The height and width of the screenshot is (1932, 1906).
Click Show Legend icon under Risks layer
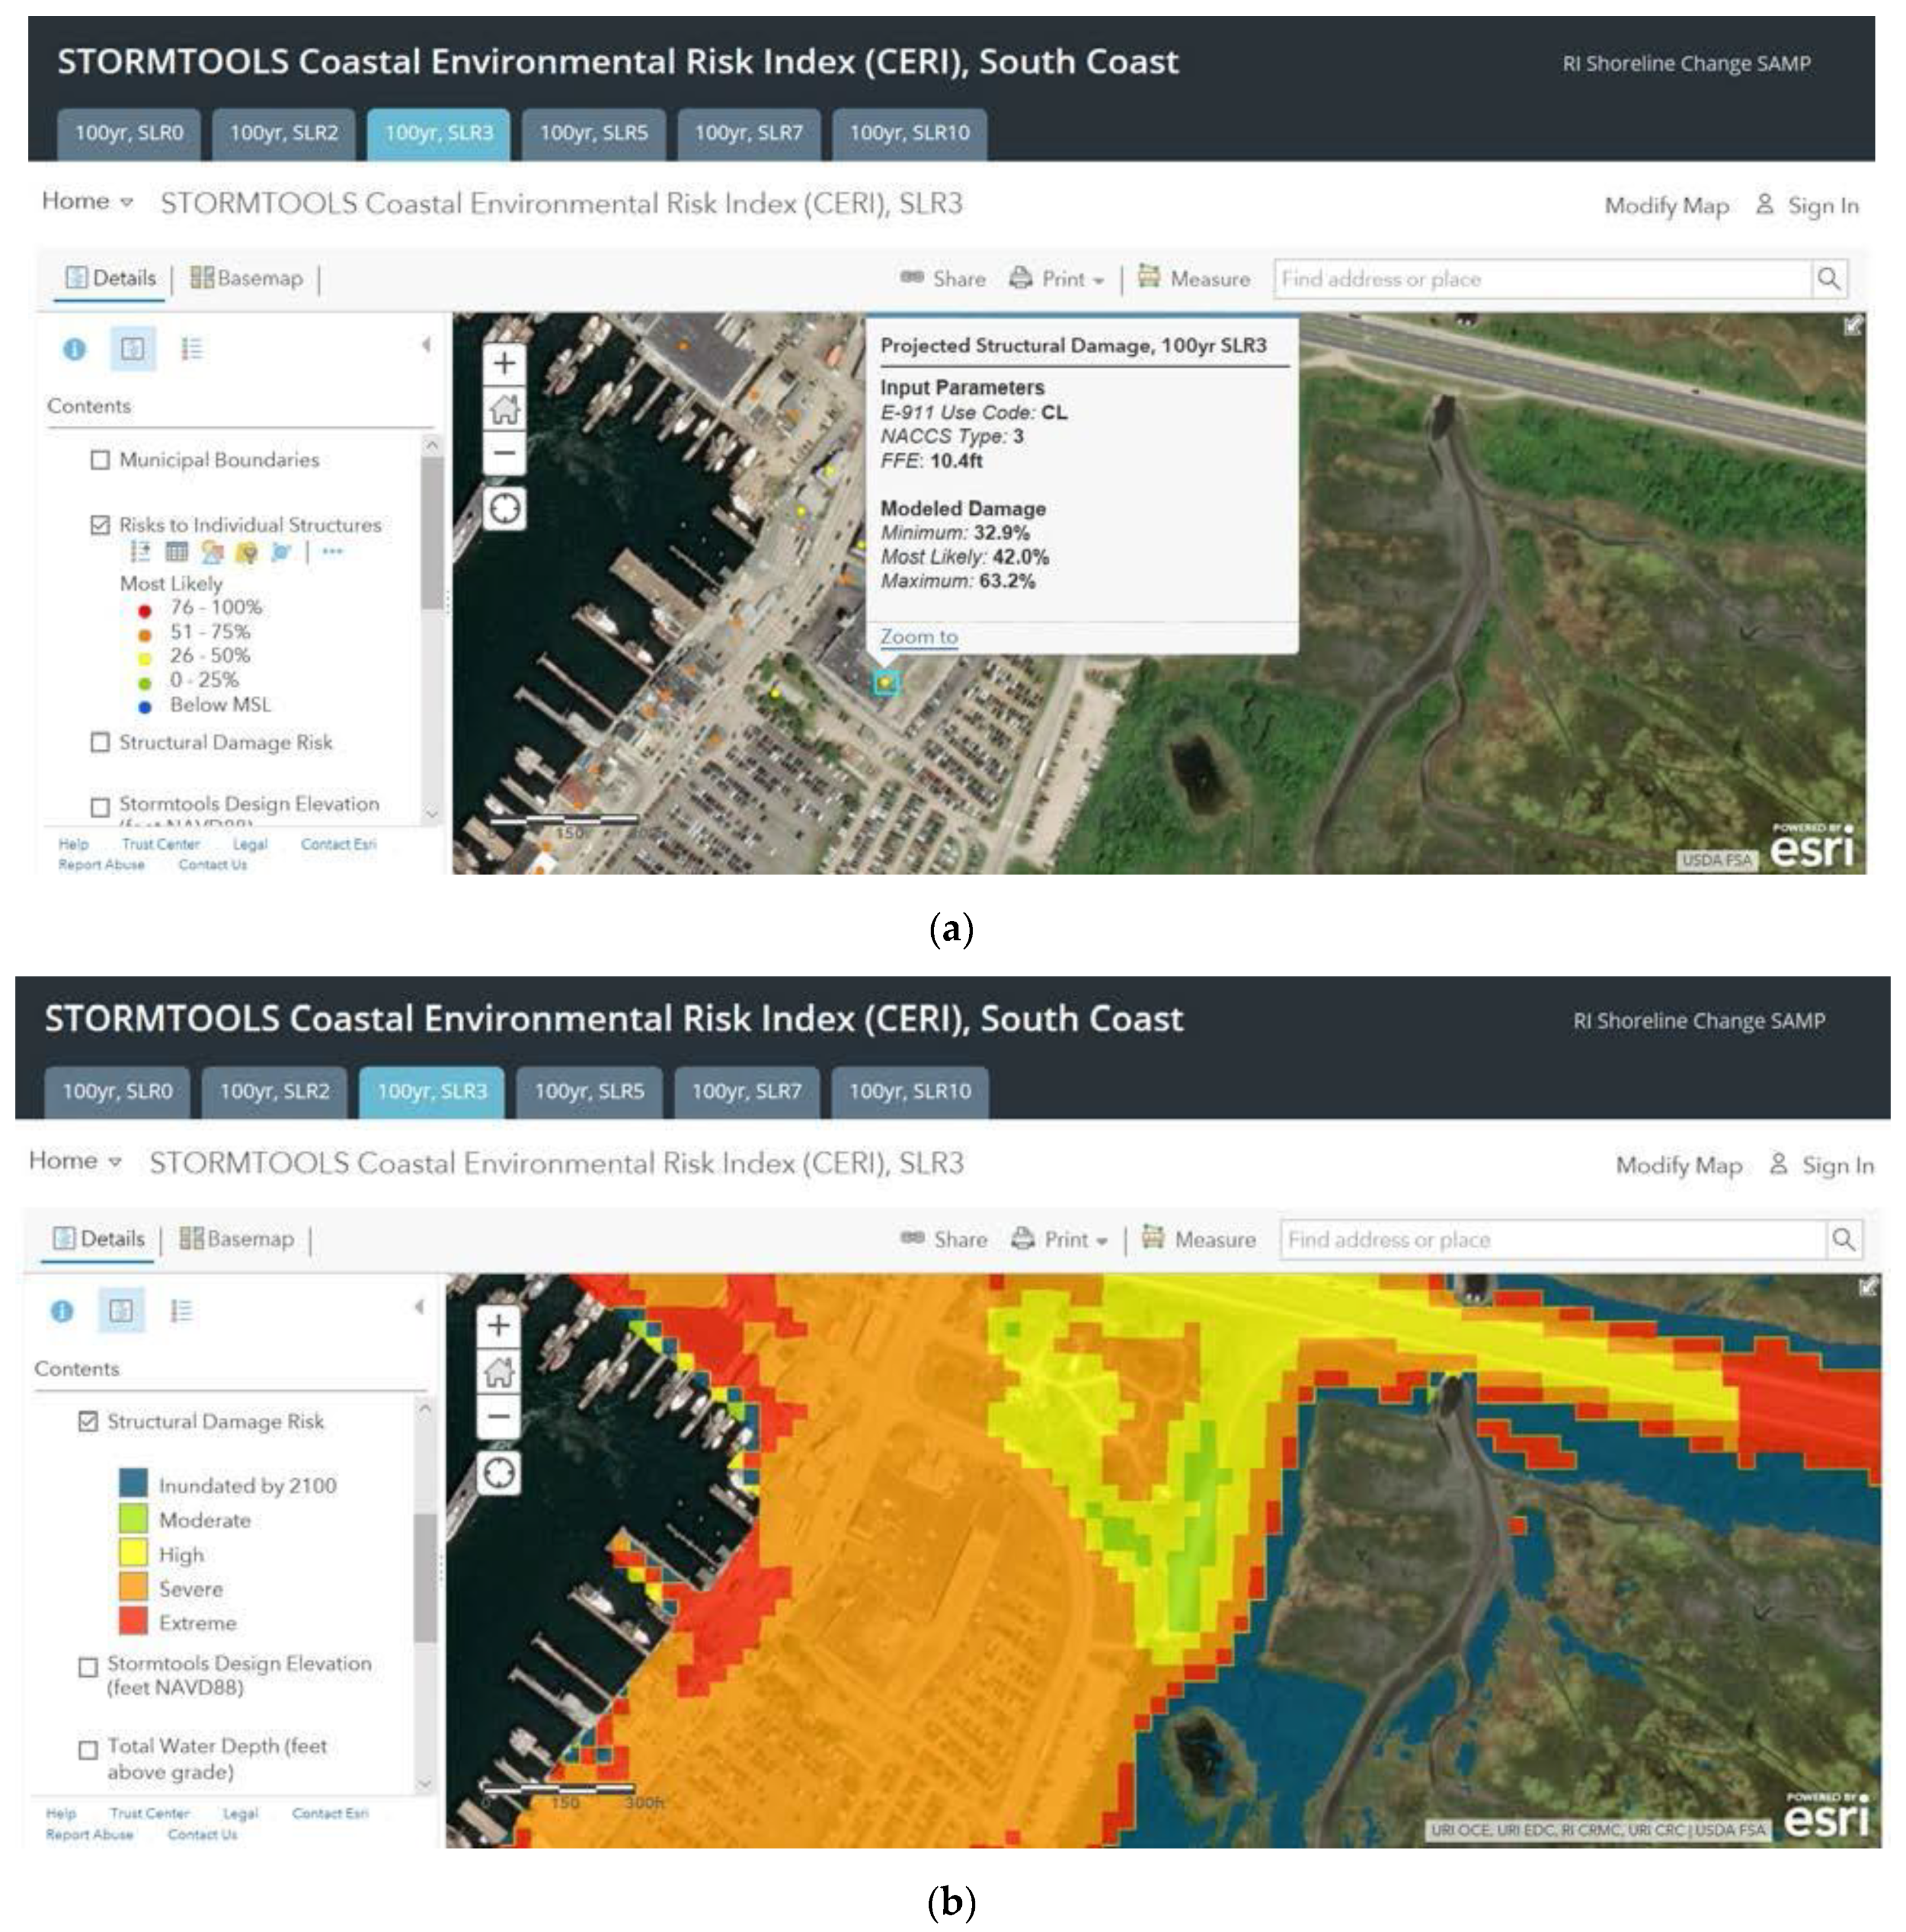coord(140,551)
